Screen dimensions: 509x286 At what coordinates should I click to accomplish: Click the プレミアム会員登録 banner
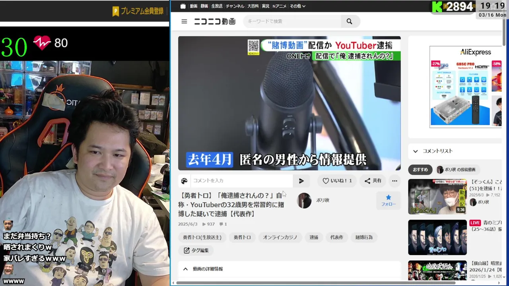coord(139,11)
